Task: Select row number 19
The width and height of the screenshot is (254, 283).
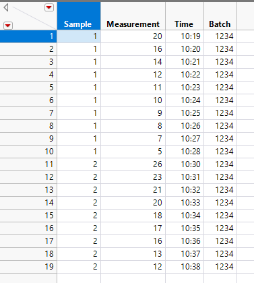Action: coord(28,267)
